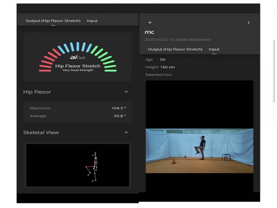Screen dimensions: 277x208
Task: Click the Average 93.8° row
Action: (x=78, y=116)
